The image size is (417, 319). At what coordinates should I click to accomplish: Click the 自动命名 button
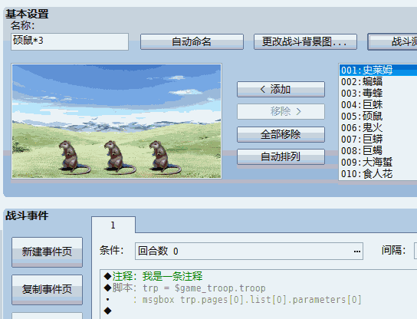192,41
